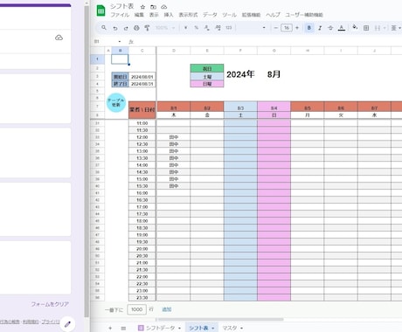Open the データ menu

(210, 15)
